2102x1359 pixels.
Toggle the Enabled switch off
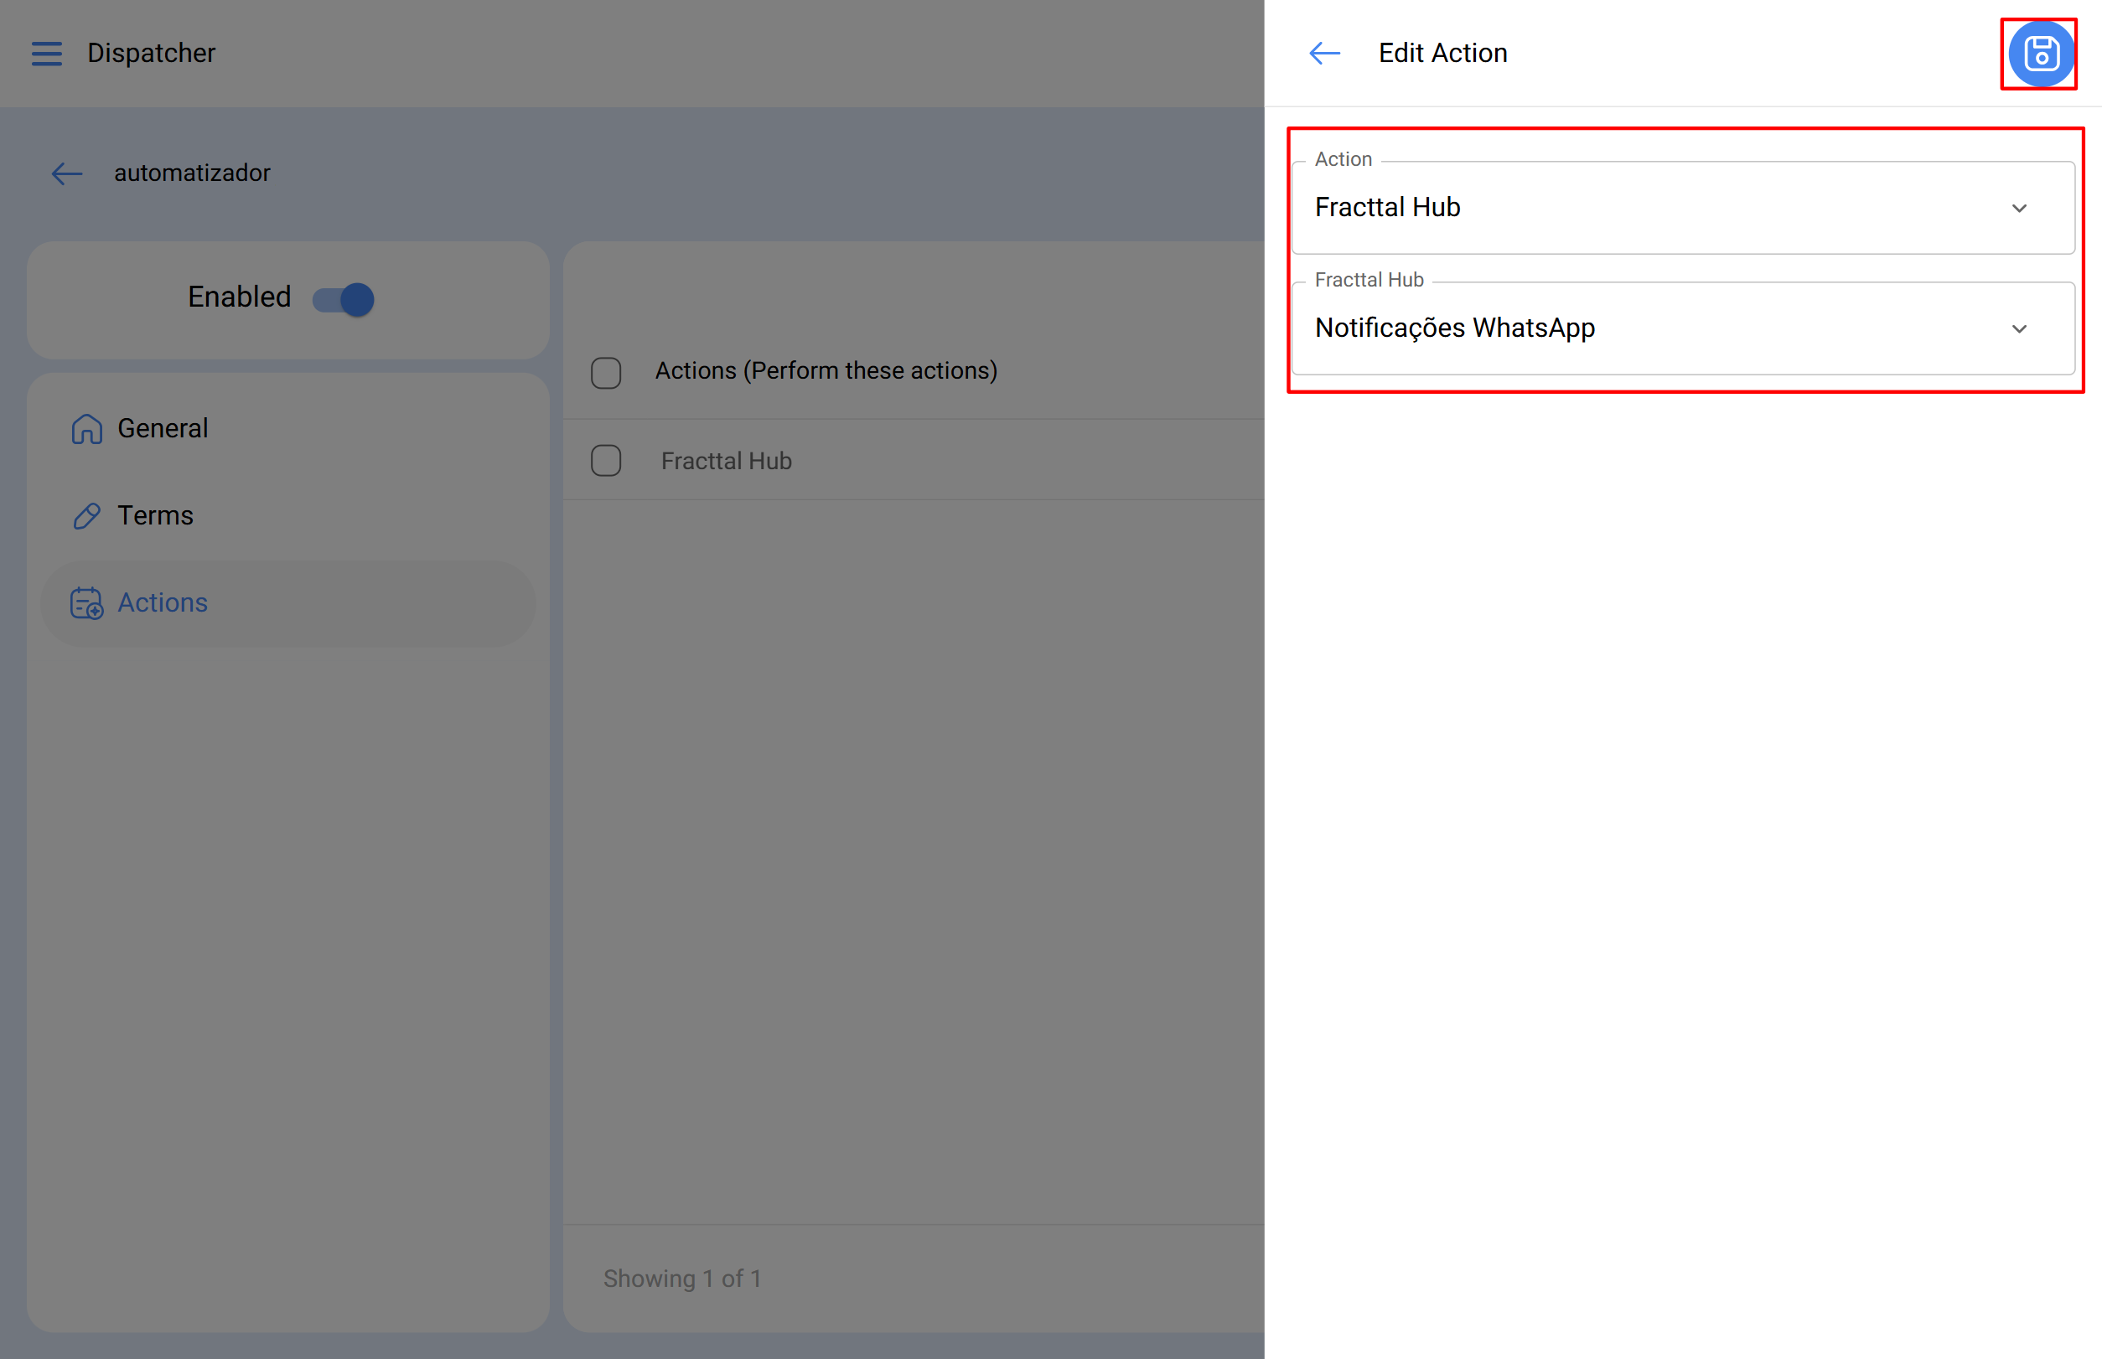[344, 299]
